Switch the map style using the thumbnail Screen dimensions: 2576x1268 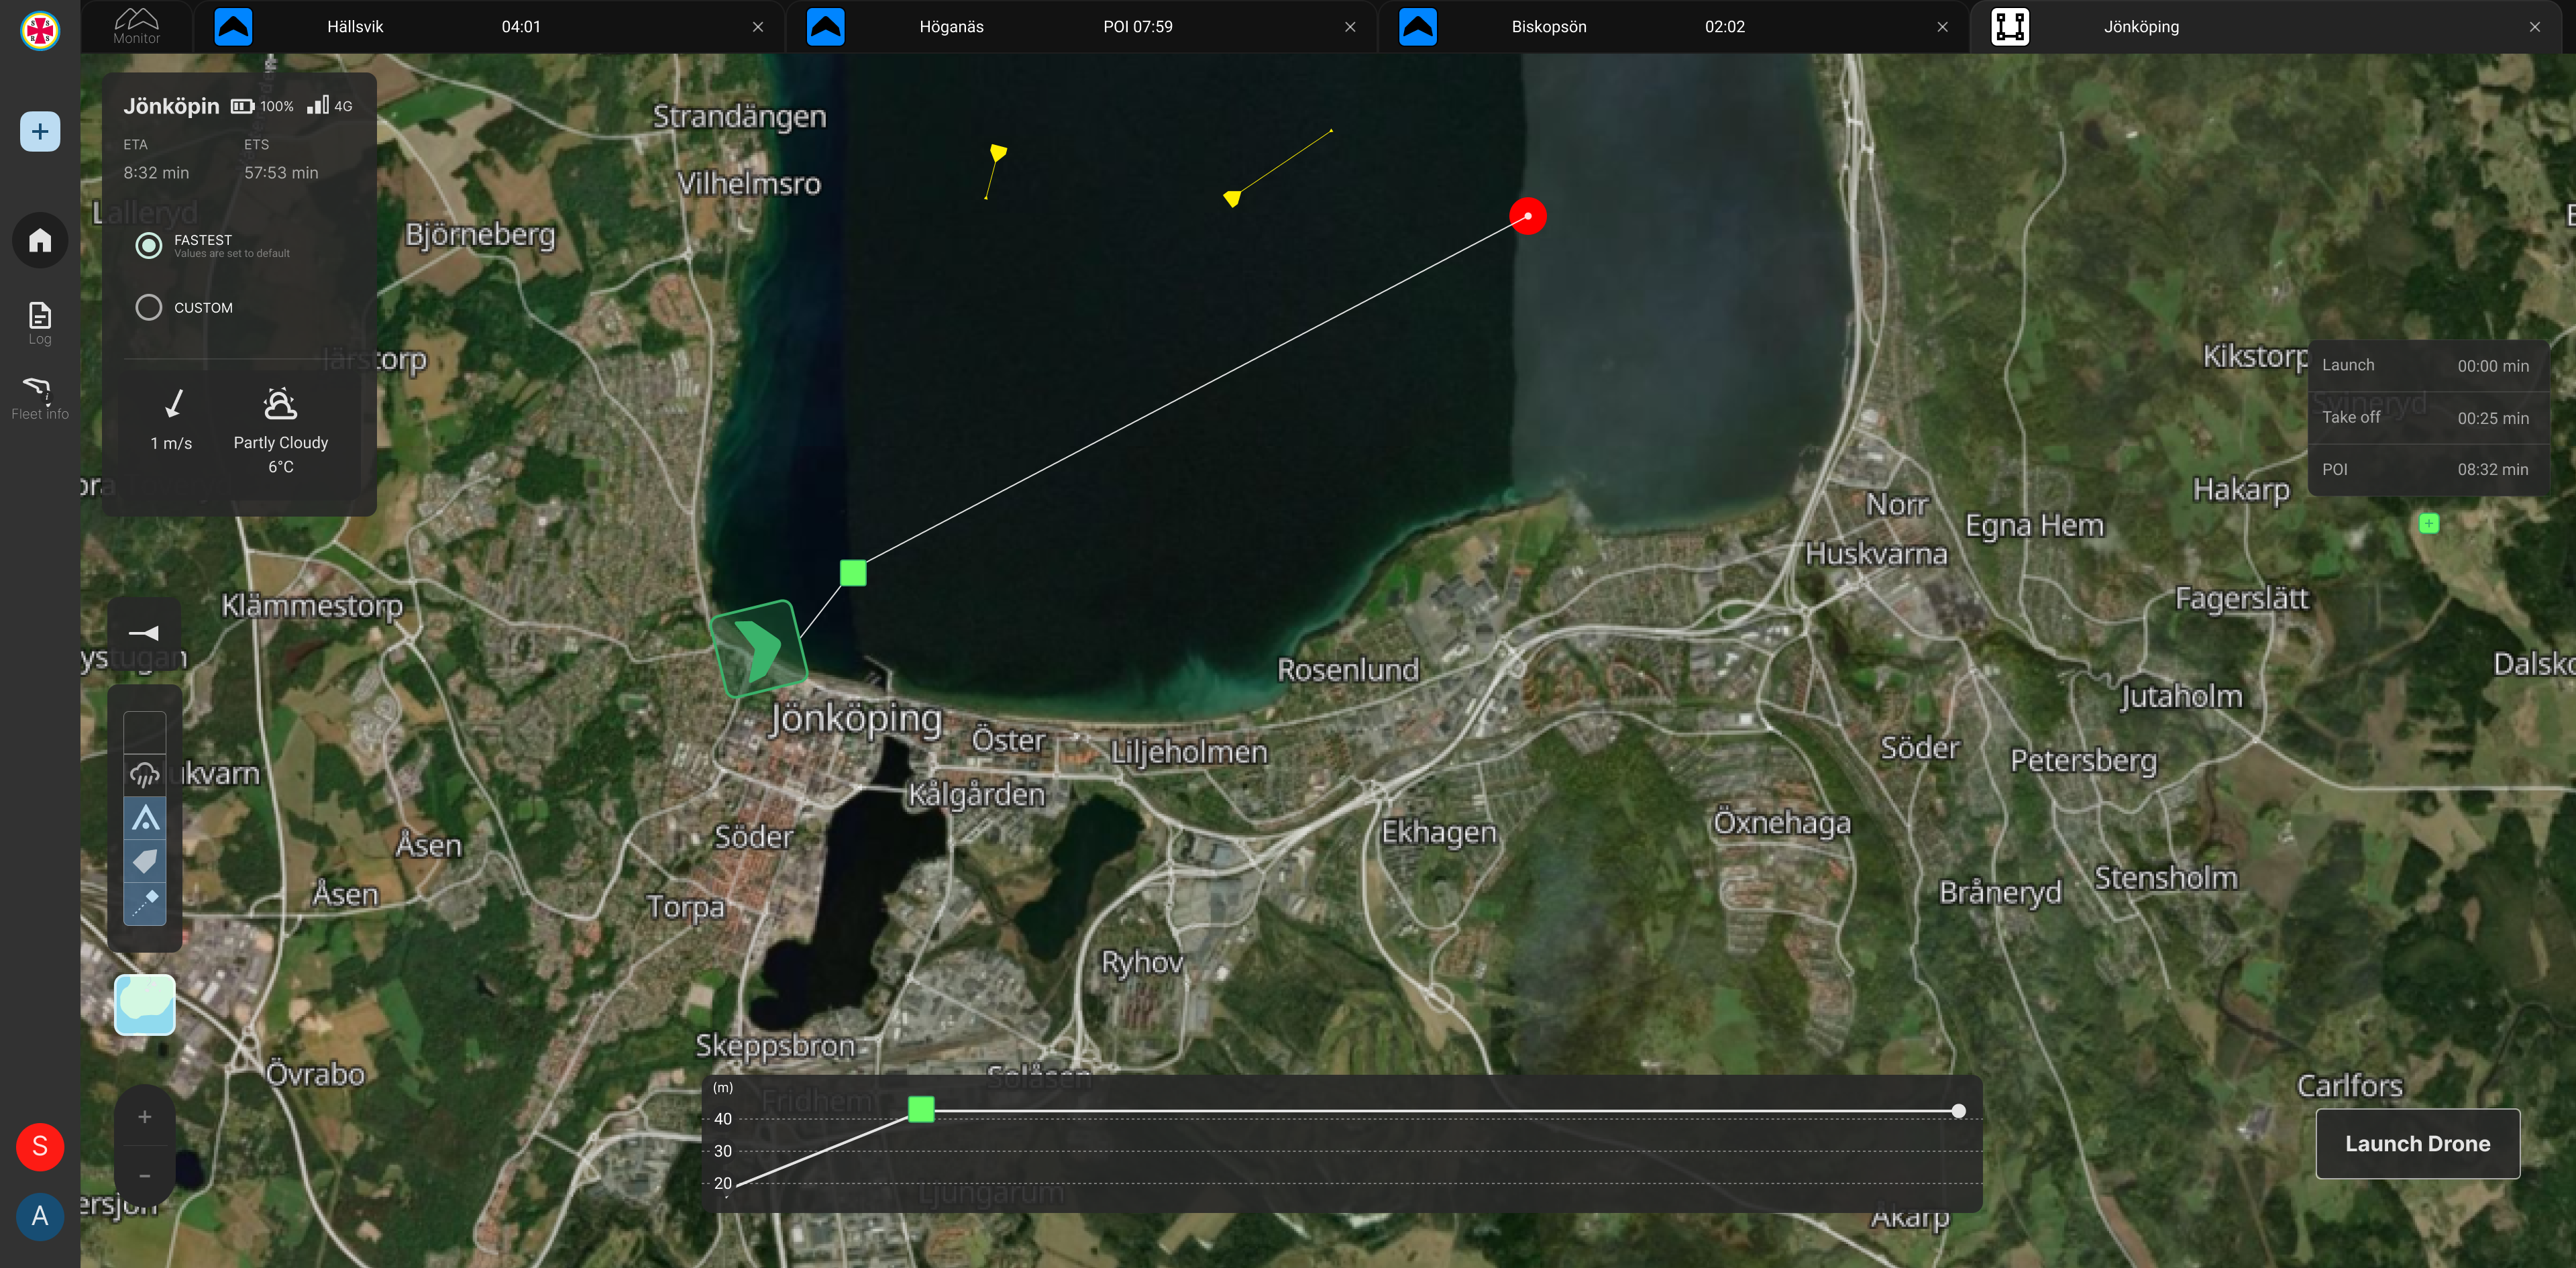pyautogui.click(x=145, y=1004)
